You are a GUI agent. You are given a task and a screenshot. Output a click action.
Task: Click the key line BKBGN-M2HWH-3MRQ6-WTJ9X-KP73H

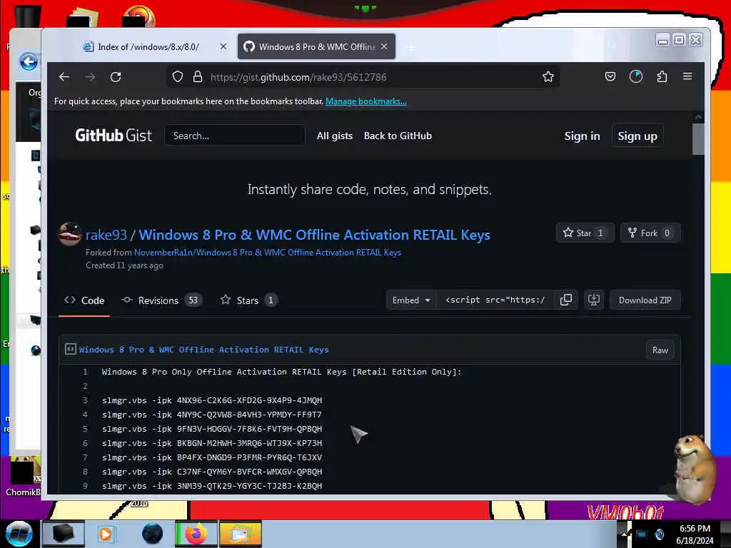(211, 443)
